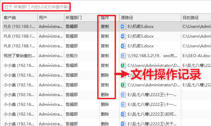Select the destination path E:\GEO-AI.doc
This screenshot has height=126, width=211.
pos(196,56)
